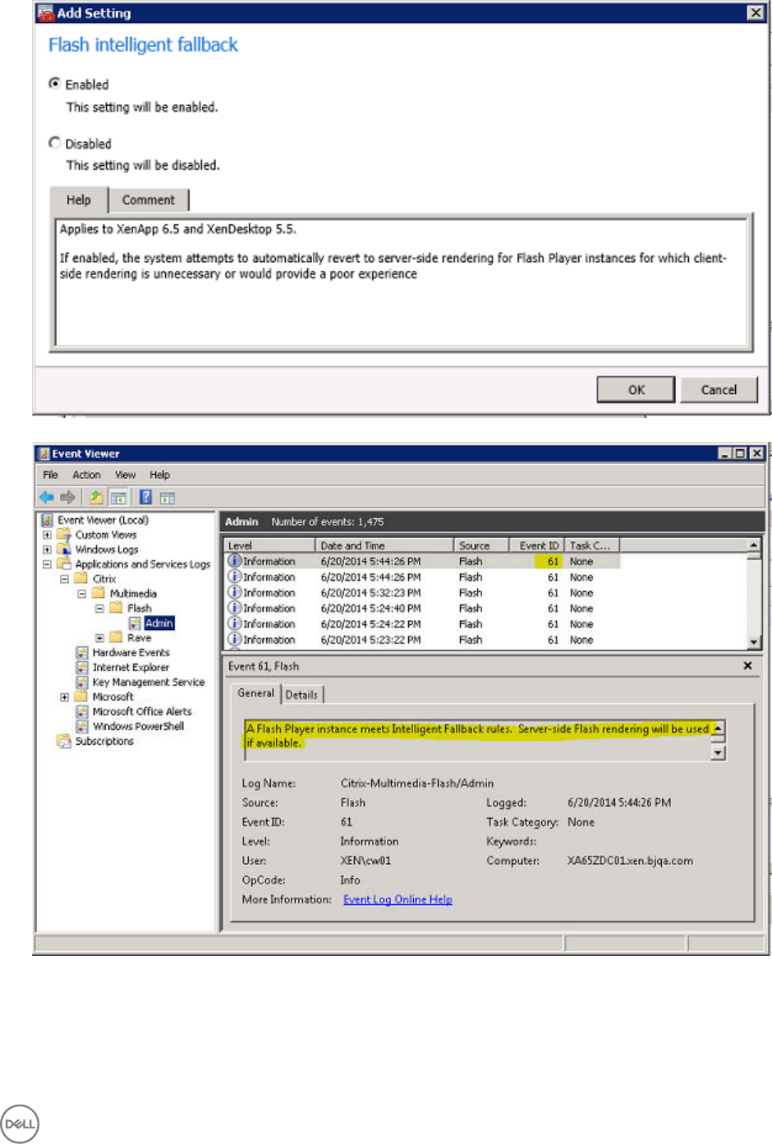The height and width of the screenshot is (1144, 772).
Task: Click the Microsoft Office Alerts log icon
Action: (x=82, y=711)
